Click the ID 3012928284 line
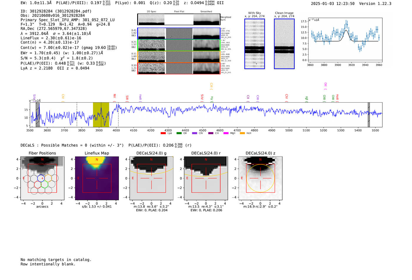Viewport: 412px width, 280px height. click(x=56, y=11)
